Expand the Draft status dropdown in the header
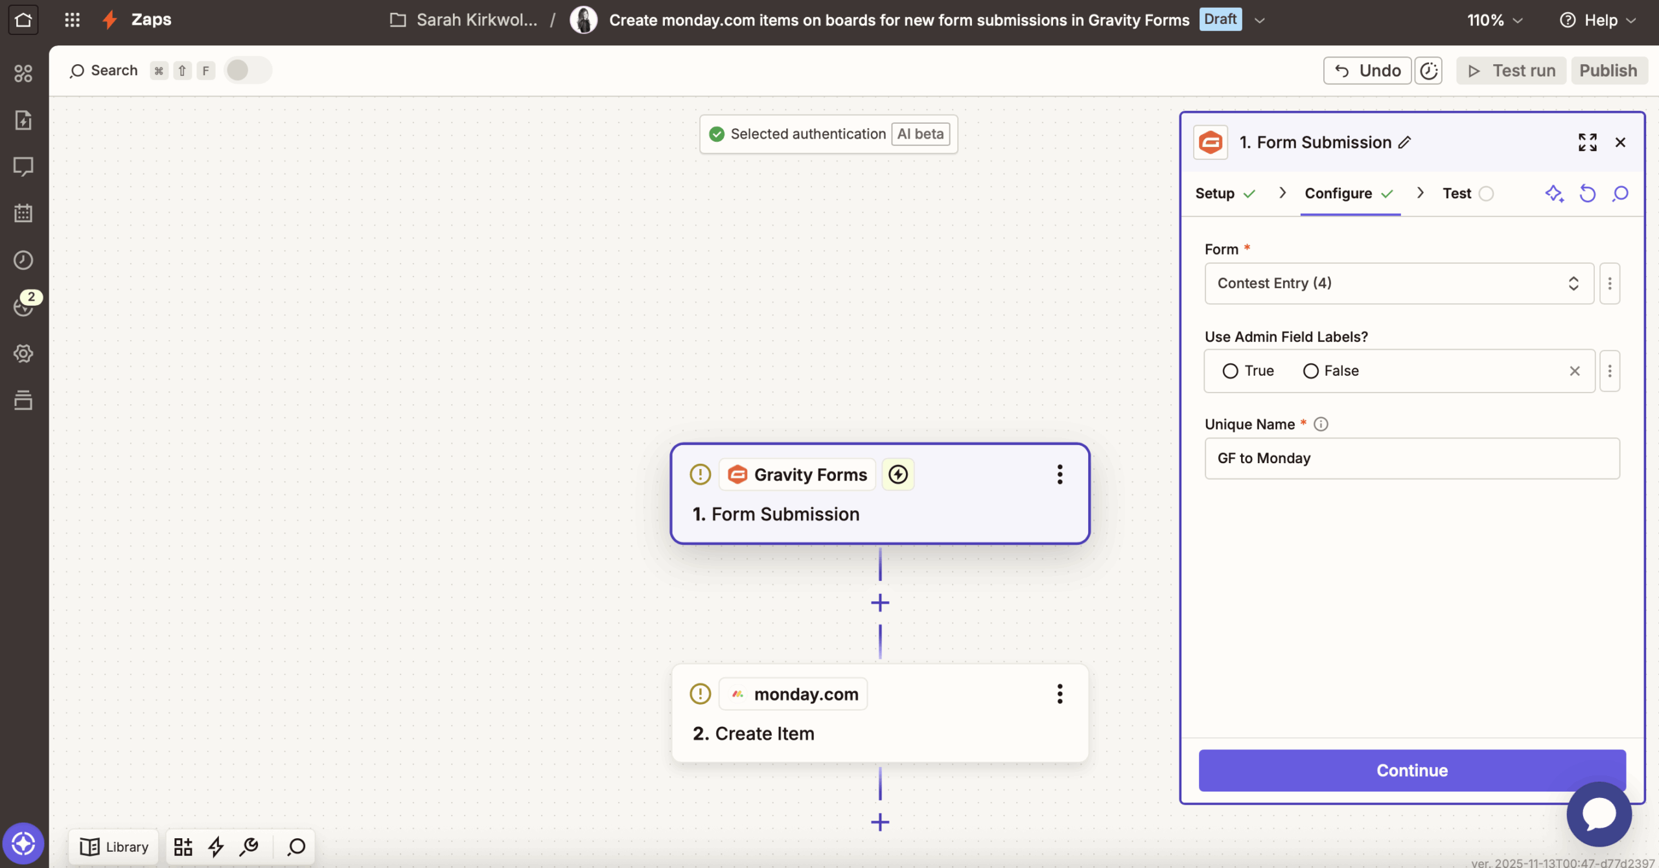This screenshot has height=868, width=1659. point(1260,19)
